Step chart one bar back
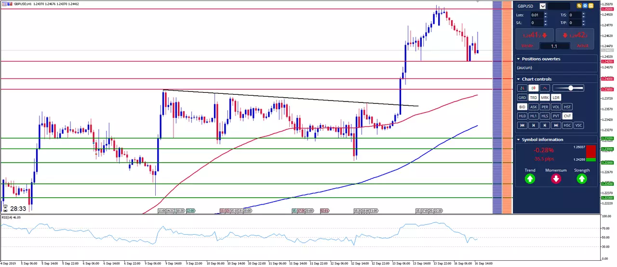Viewport: 617px width, 267px height. coord(534,125)
